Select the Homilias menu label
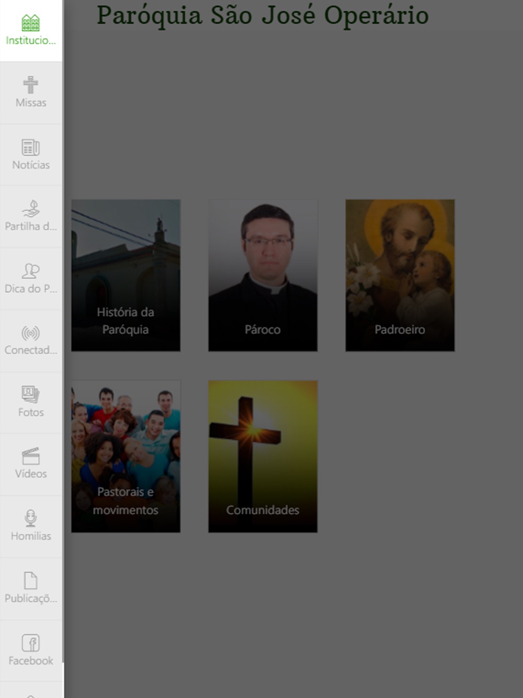The width and height of the screenshot is (523, 698). point(31,536)
